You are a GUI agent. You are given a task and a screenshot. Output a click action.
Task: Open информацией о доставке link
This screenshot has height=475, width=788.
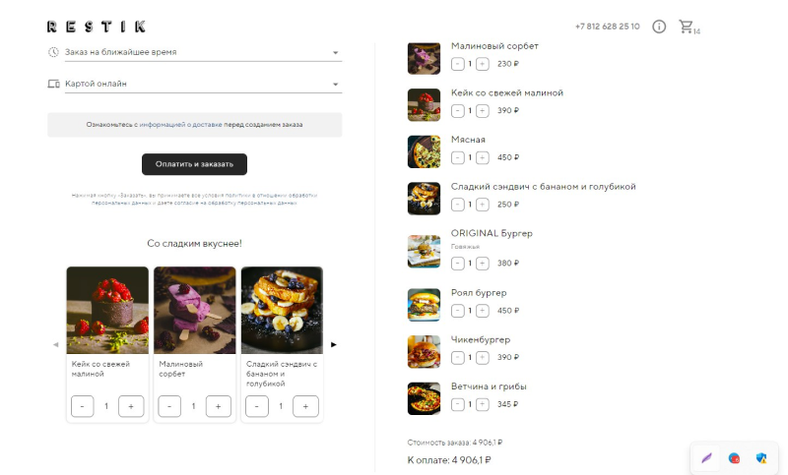tap(180, 124)
